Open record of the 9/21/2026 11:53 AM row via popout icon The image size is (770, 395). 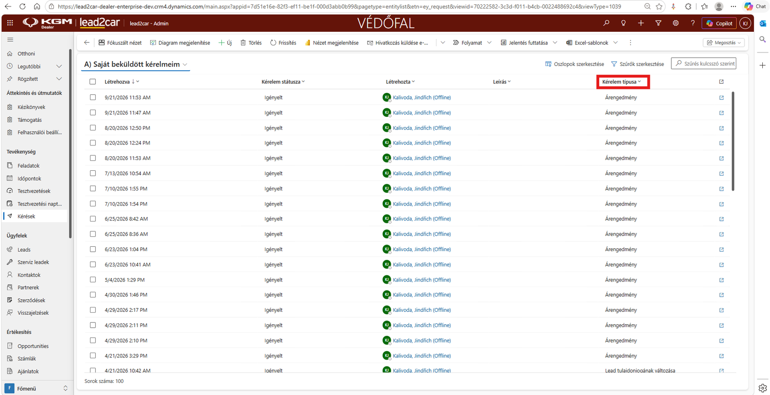721,98
